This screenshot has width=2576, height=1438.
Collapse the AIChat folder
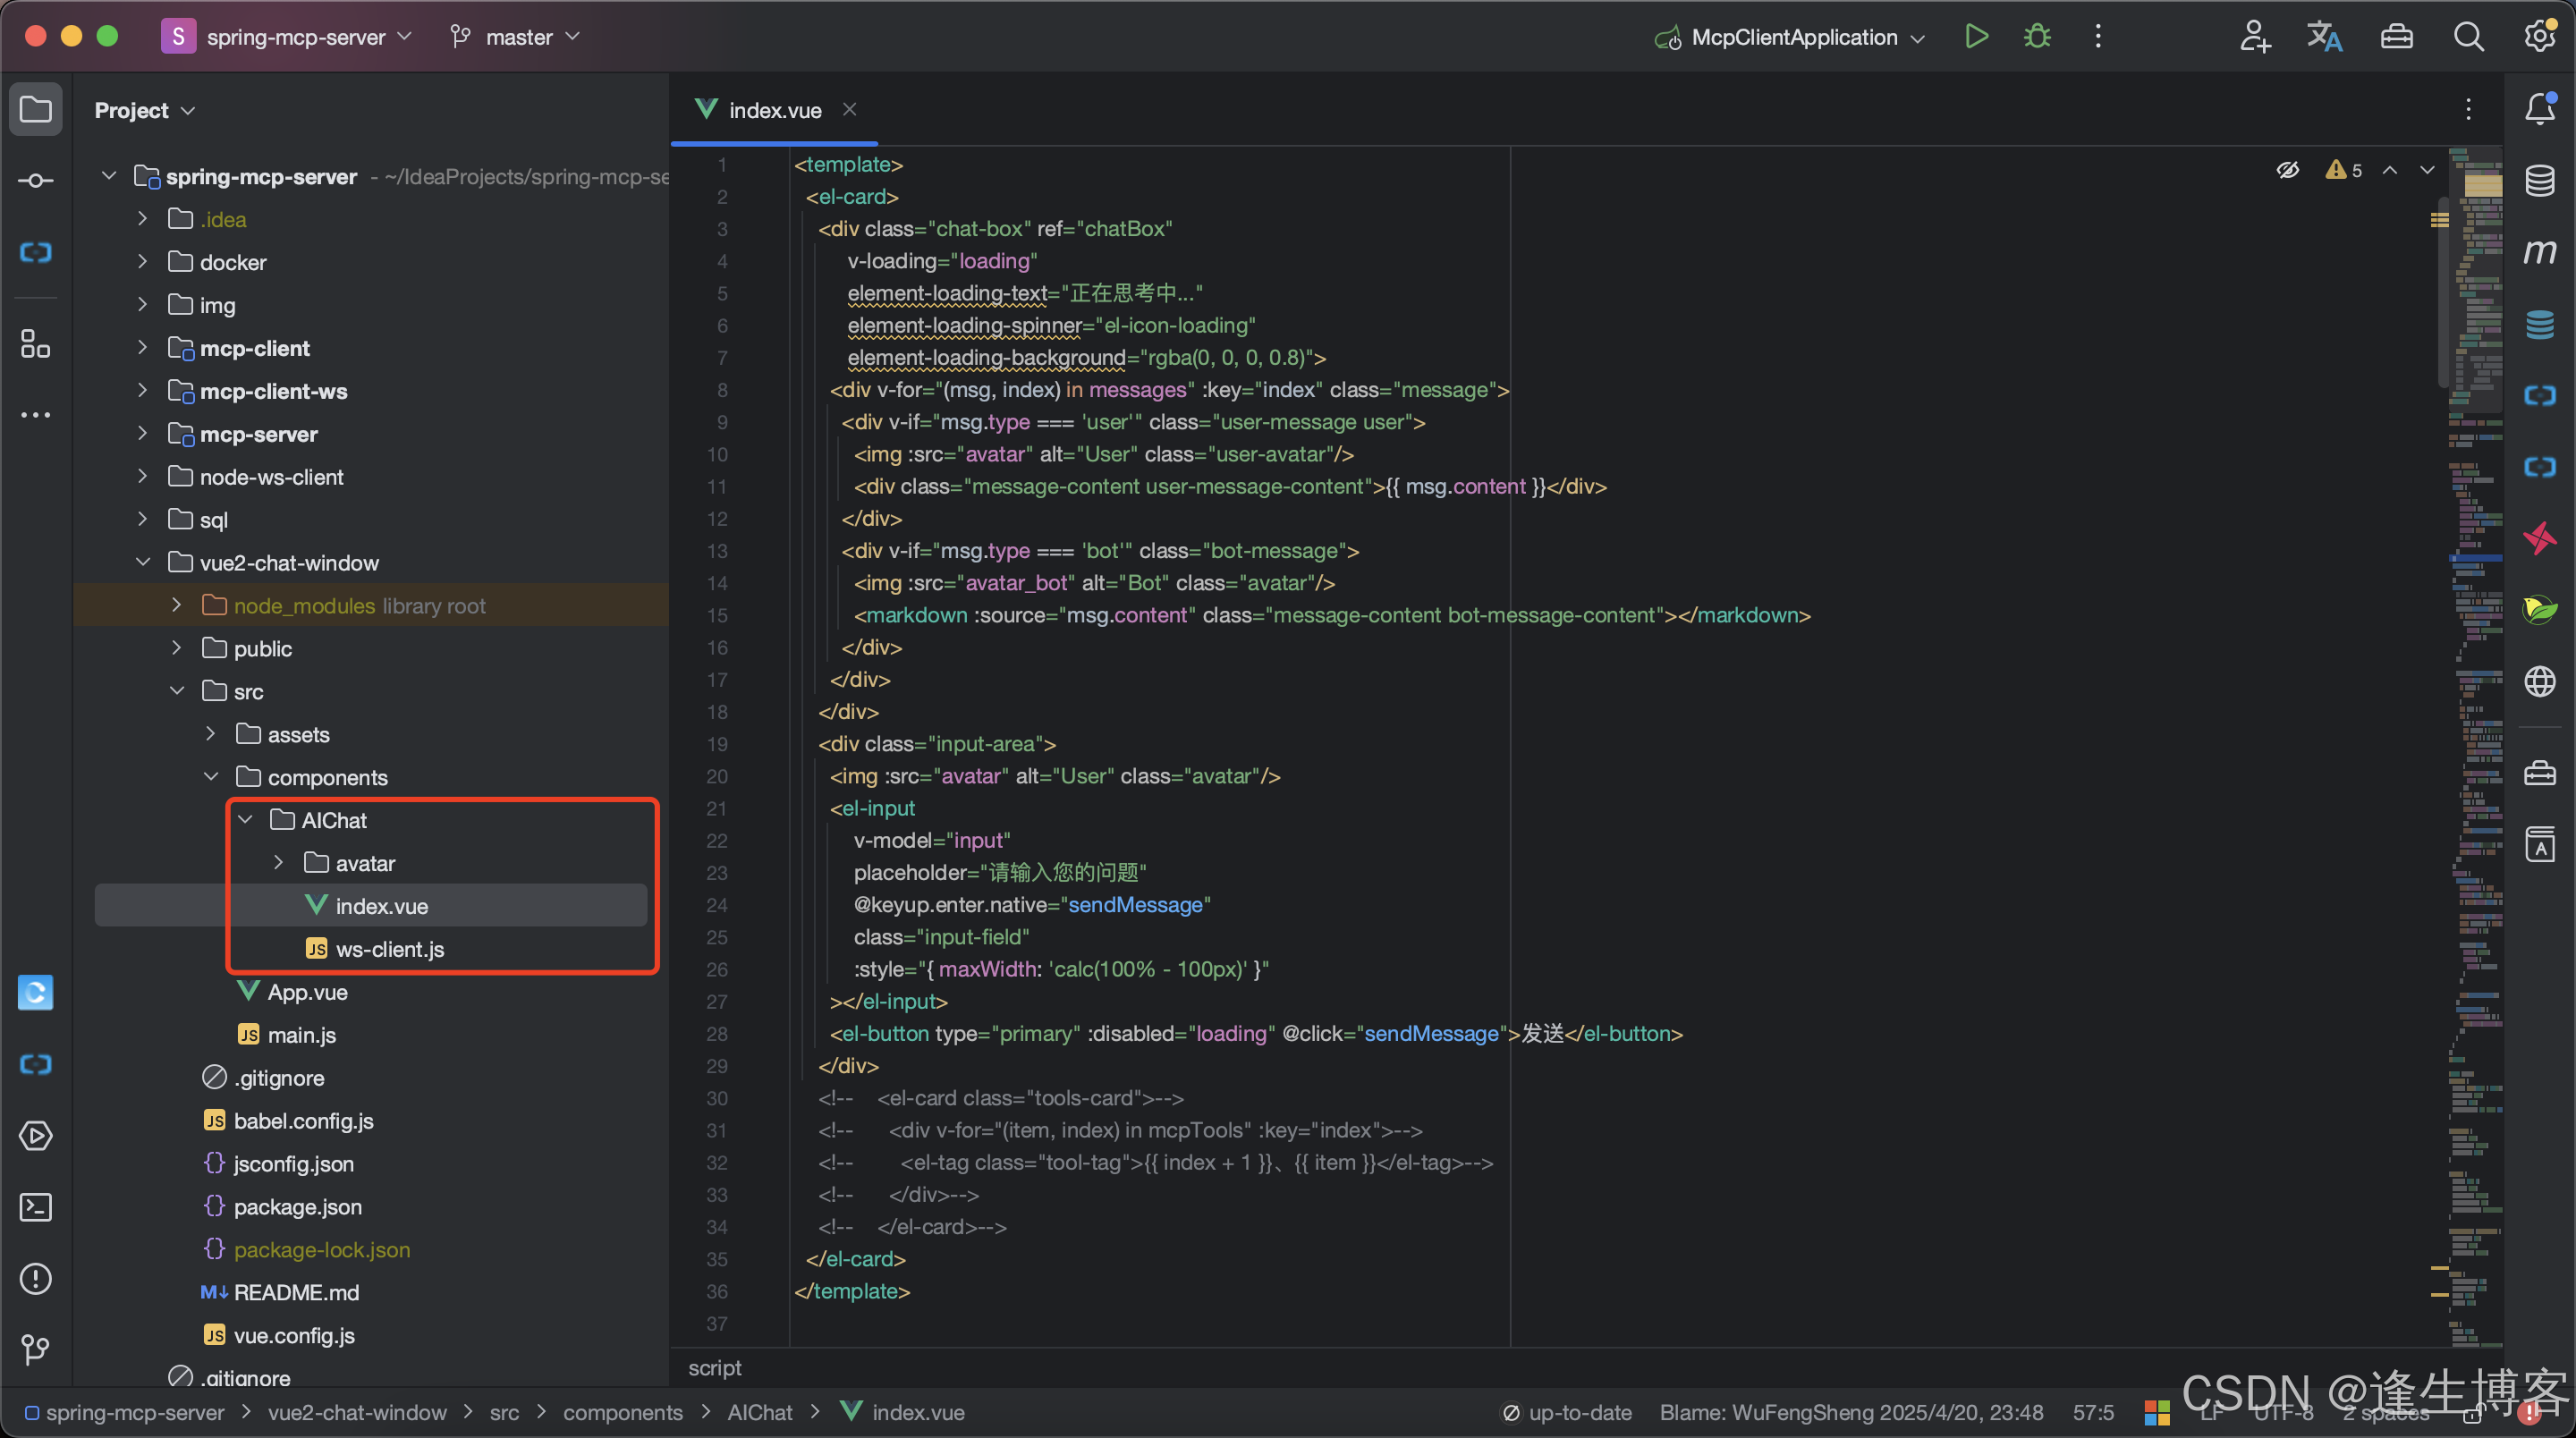click(245, 820)
